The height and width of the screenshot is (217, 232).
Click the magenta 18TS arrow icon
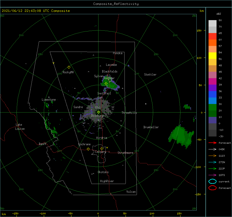212,175
